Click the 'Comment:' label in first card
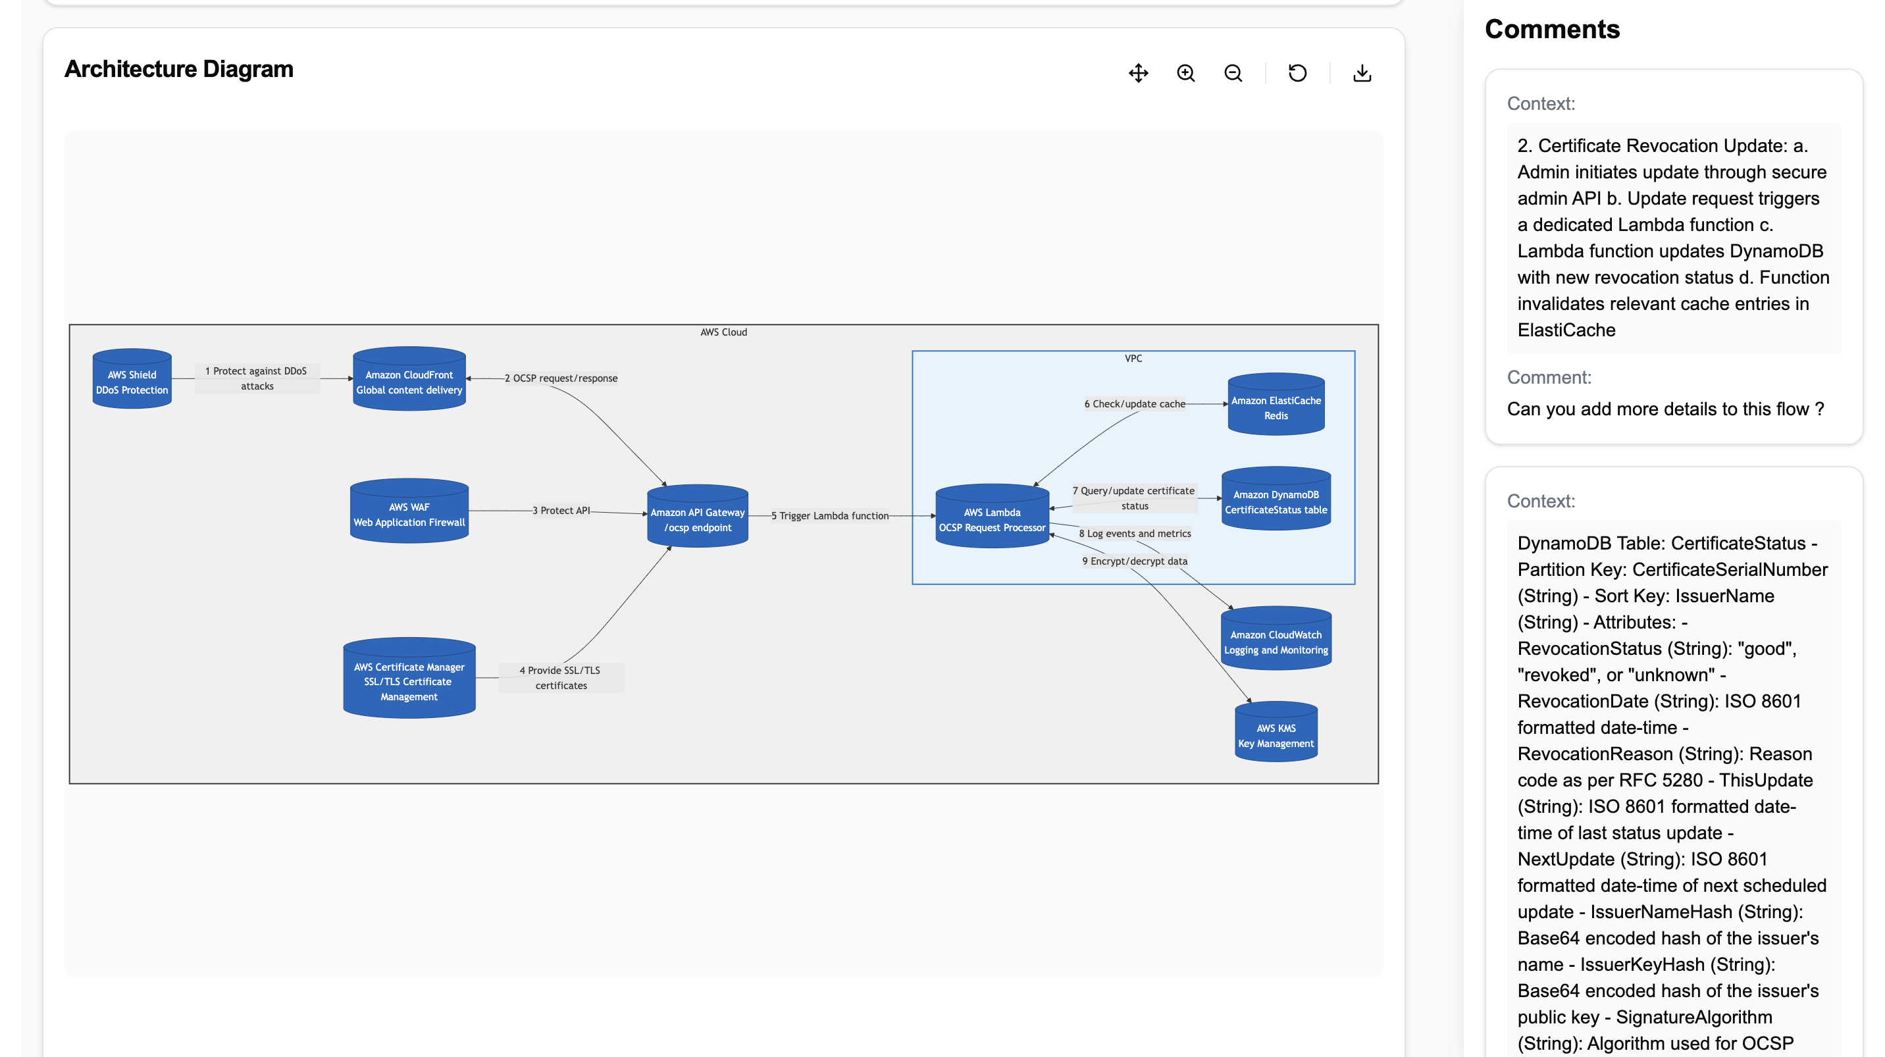The width and height of the screenshot is (1885, 1057). (1549, 377)
